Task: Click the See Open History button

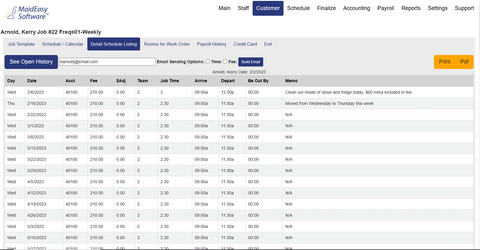Action: click(x=31, y=62)
